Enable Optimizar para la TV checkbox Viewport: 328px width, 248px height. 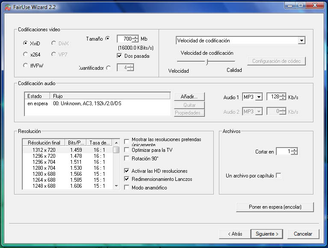pyautogui.click(x=127, y=150)
